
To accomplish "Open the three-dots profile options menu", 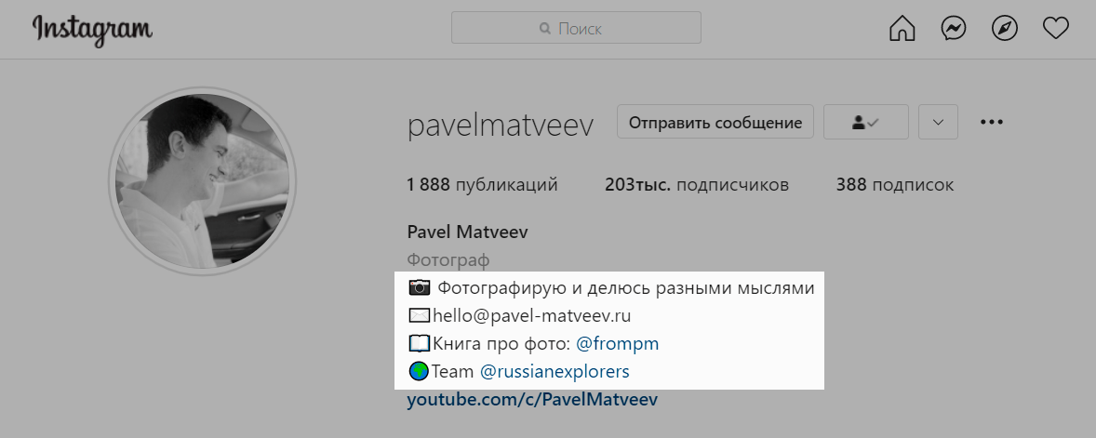I will tap(991, 122).
